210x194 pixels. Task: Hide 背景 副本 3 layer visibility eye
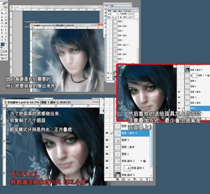107,161
